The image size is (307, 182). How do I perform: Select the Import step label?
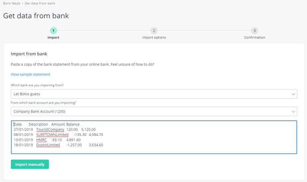tap(53, 37)
